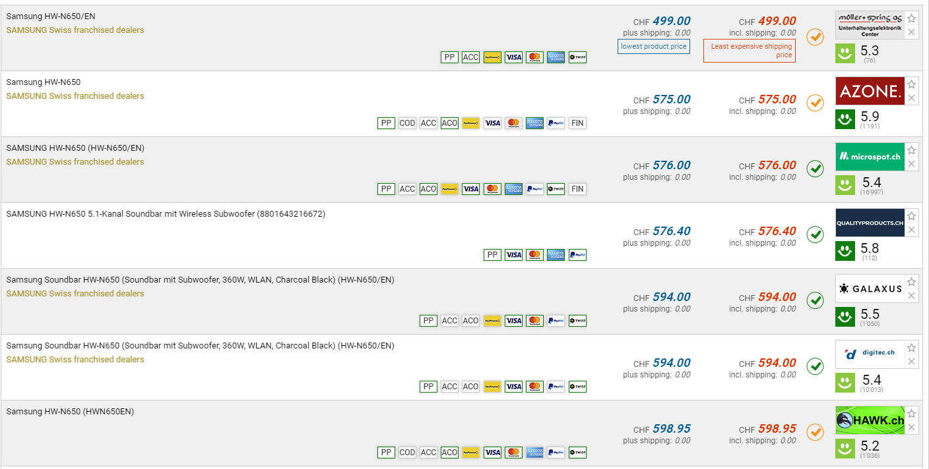Screen dimensions: 929x469
Task: Toggle the favorite star beside the Galaxus logo
Action: tap(911, 282)
